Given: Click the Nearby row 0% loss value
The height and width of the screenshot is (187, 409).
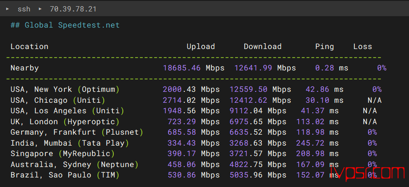Looking at the screenshot, I should click(x=381, y=68).
